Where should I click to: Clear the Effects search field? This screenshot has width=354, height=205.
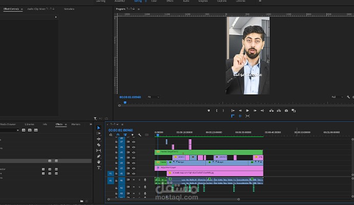(x=17, y=130)
